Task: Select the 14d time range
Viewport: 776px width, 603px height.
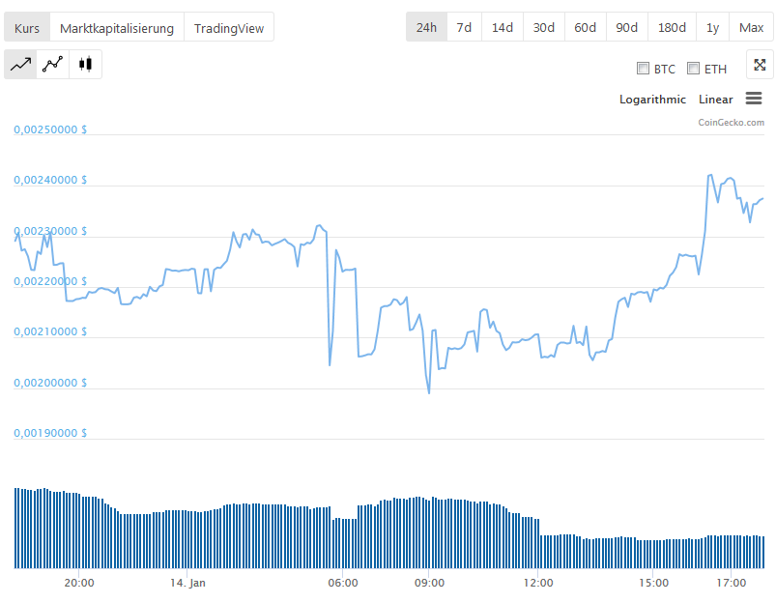Action: (503, 27)
